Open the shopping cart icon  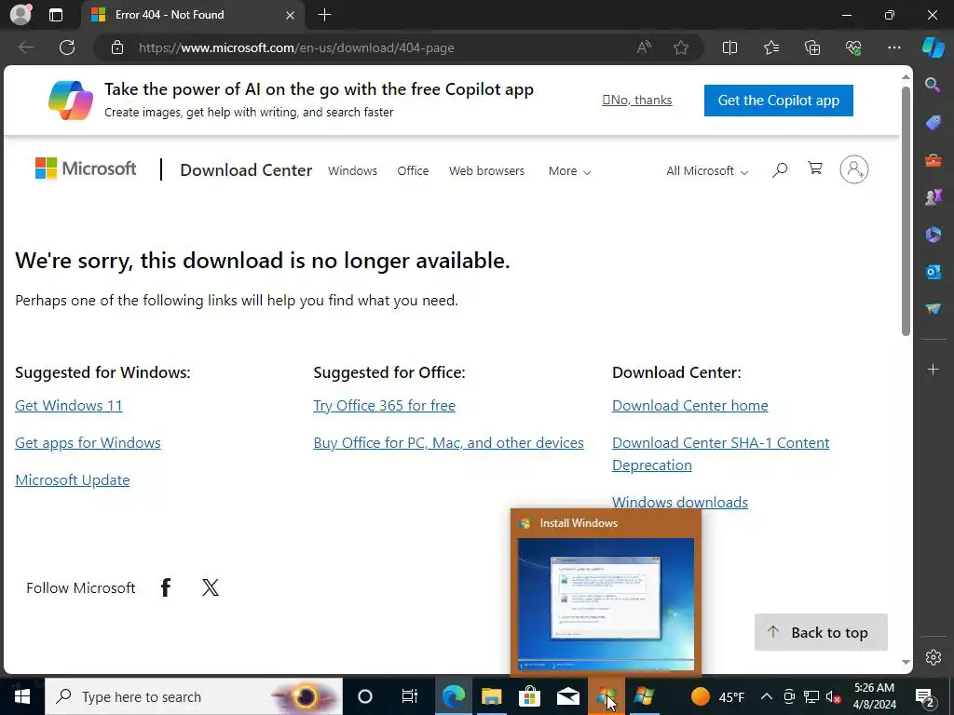(x=815, y=169)
